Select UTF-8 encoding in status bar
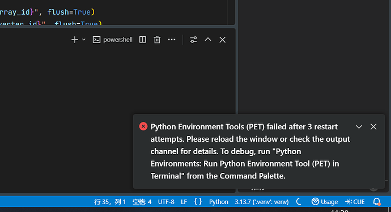 166,202
